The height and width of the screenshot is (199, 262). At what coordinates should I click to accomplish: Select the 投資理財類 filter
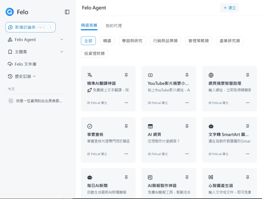click(94, 53)
